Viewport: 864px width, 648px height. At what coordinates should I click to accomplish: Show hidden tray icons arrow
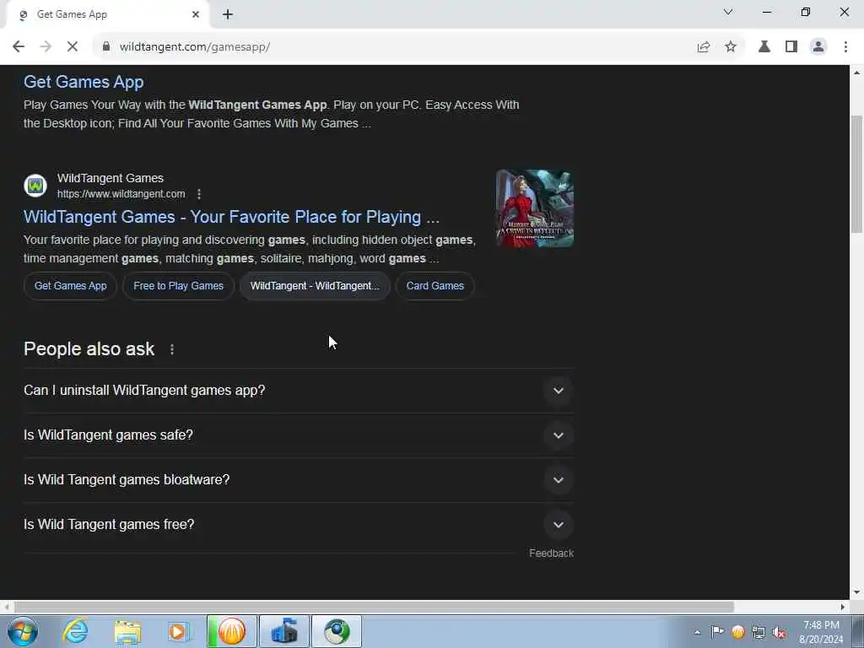tap(698, 632)
